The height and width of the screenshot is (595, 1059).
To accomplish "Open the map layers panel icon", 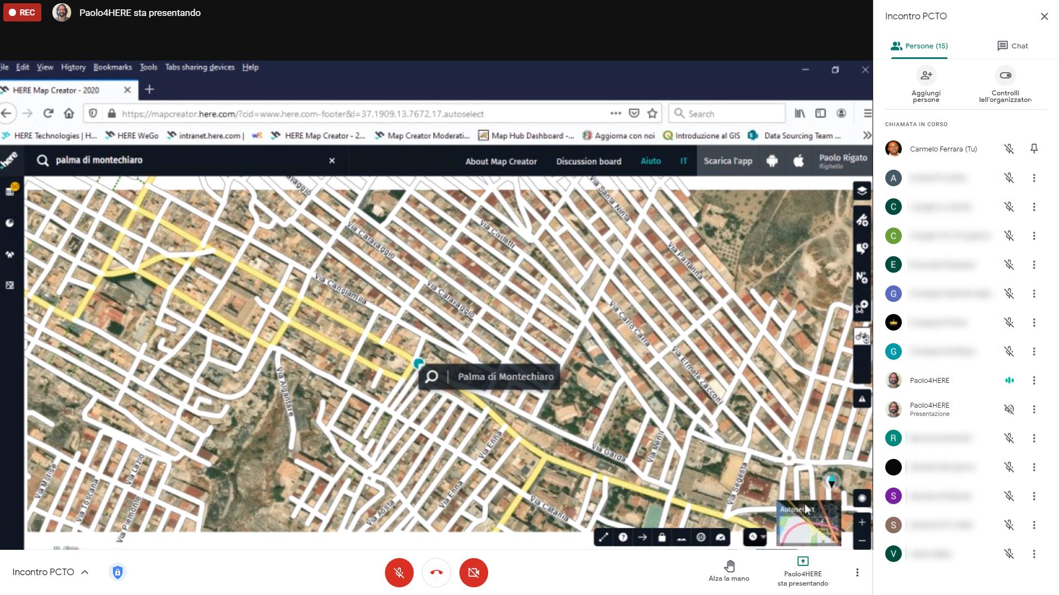I will pos(862,191).
